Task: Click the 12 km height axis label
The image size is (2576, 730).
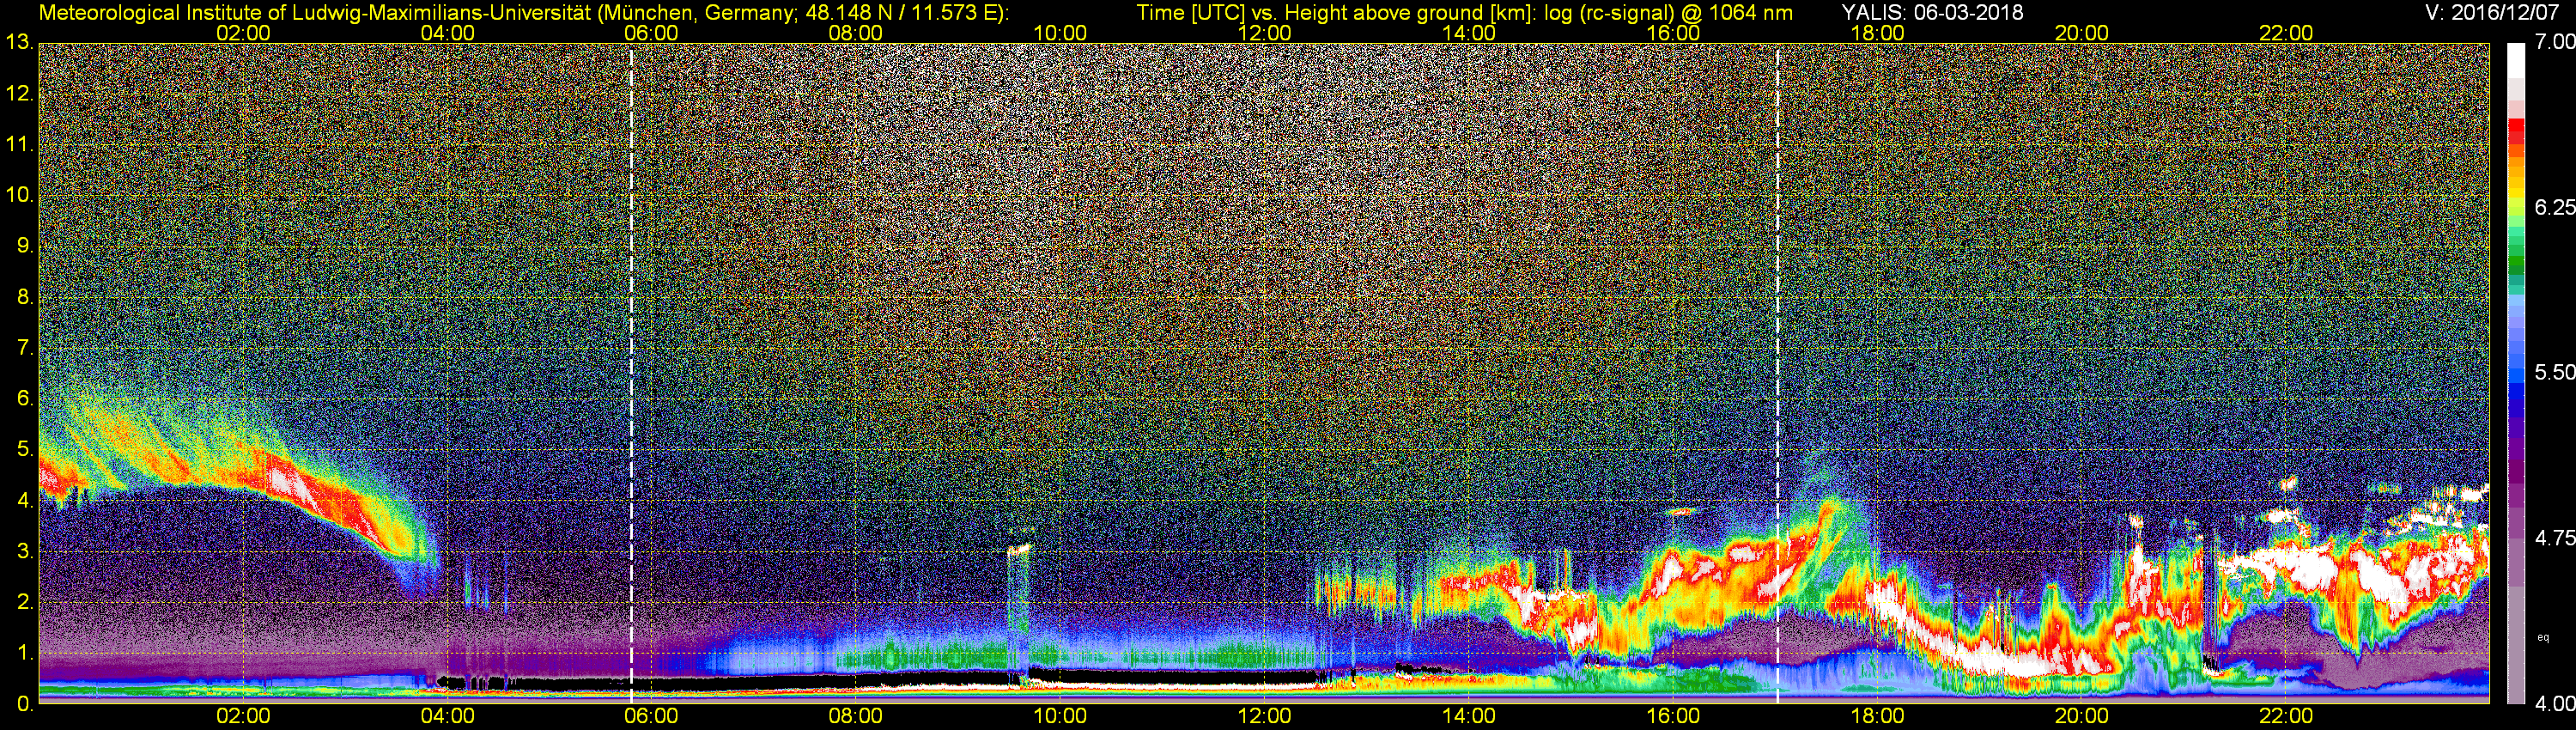Action: coord(19,94)
